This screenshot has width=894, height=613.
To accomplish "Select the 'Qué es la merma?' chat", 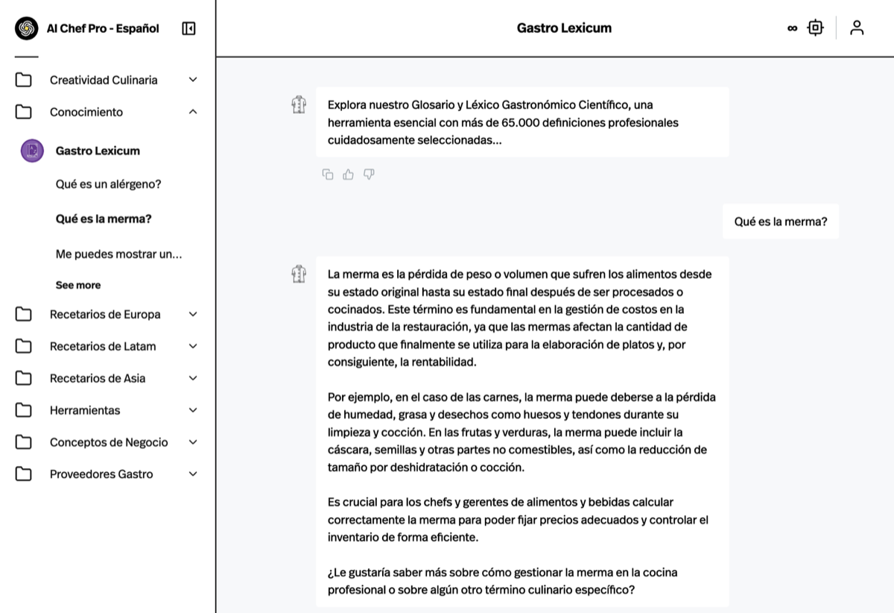I will click(104, 219).
